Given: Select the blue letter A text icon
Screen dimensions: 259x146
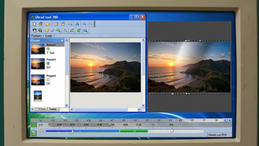Looking at the screenshot, I should pyautogui.click(x=77, y=24).
